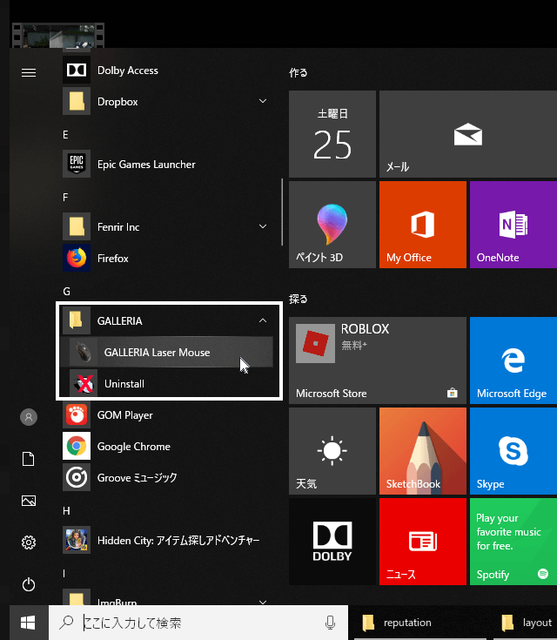Image resolution: width=557 pixels, height=640 pixels.
Task: Open the DOLBY tile
Action: coord(332,542)
